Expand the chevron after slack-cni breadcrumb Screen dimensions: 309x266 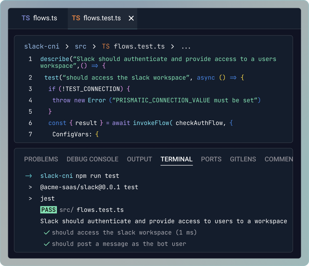point(67,46)
